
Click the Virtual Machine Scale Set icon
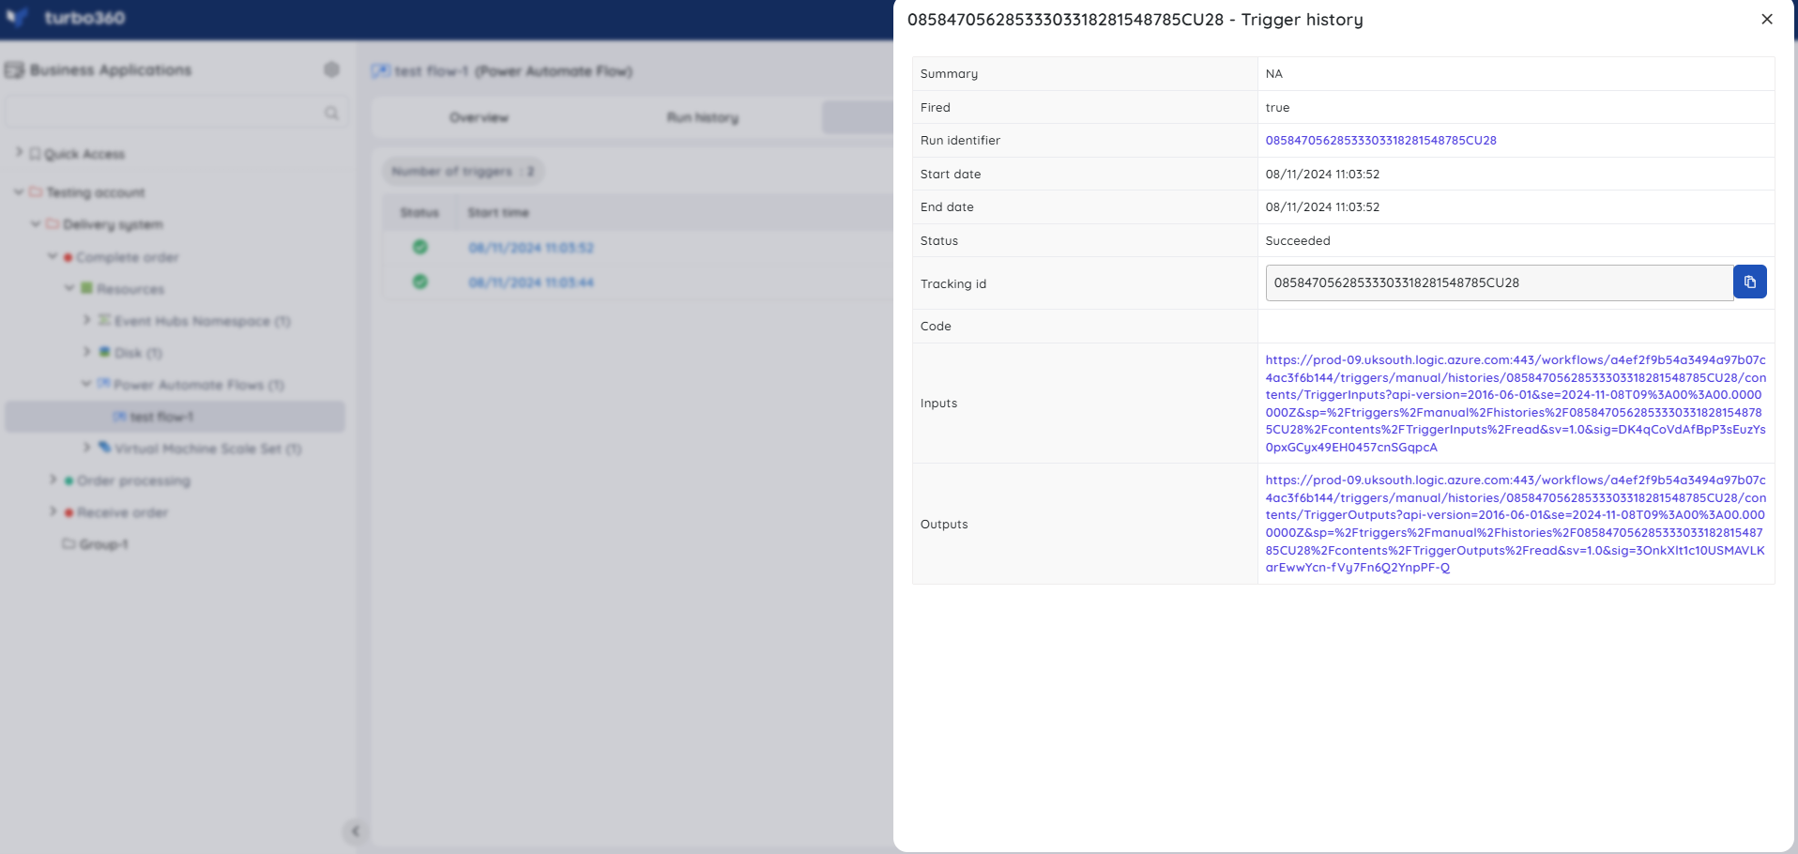(104, 448)
